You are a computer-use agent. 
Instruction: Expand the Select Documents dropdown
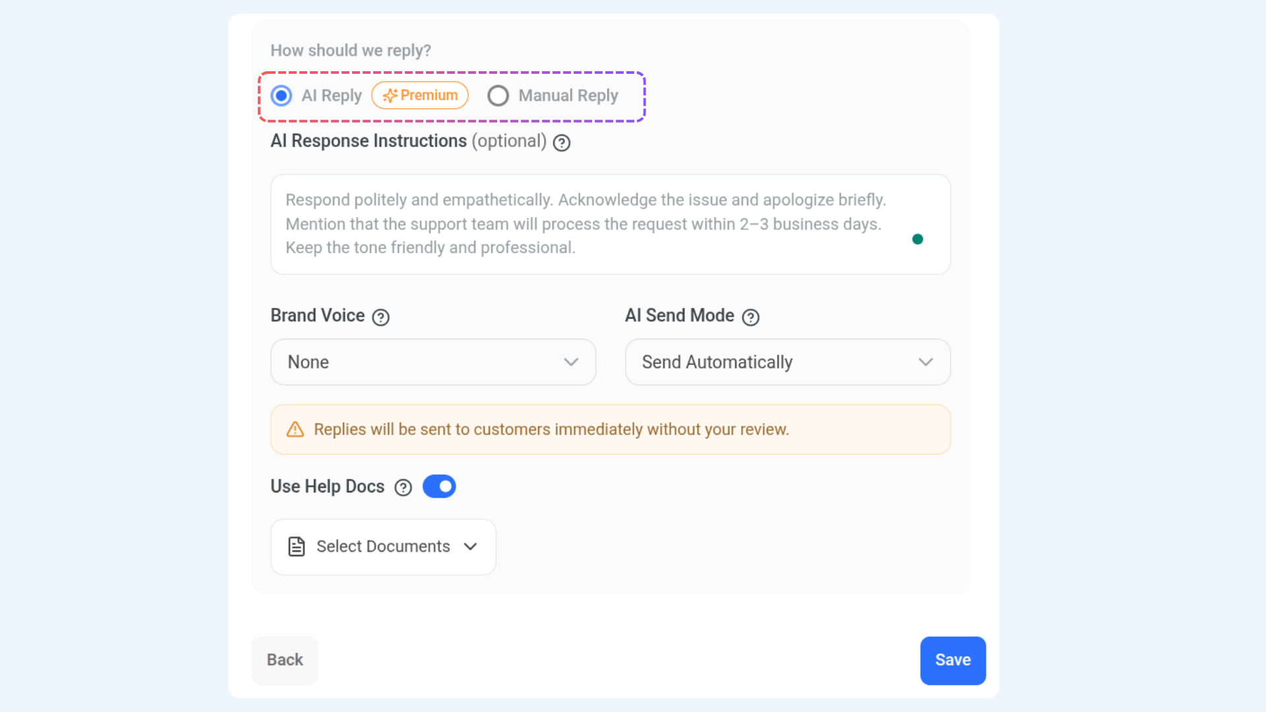point(383,547)
